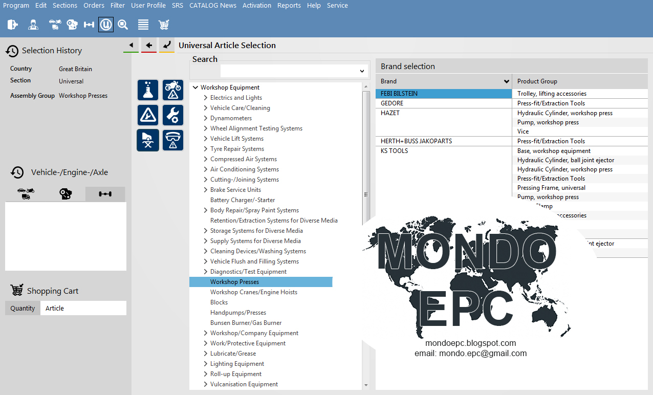Image resolution: width=653 pixels, height=395 pixels.
Task: Click the exit/logout door icon in toolbar
Action: coord(13,24)
